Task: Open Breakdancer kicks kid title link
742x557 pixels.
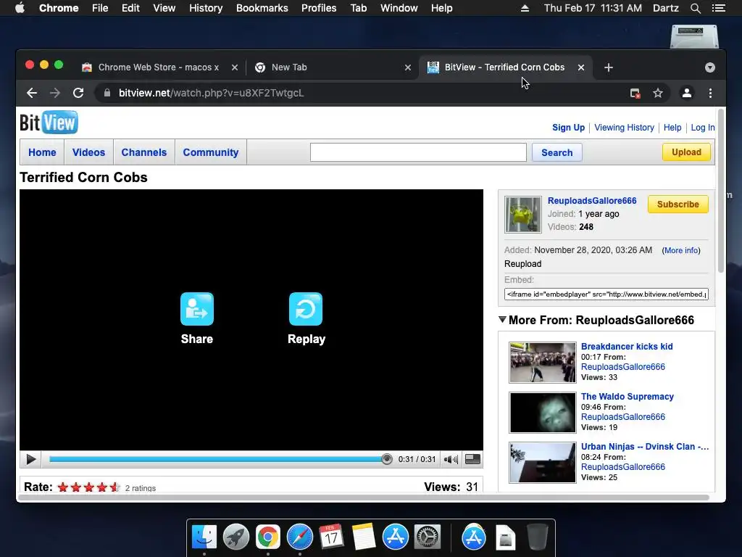Action: (627, 347)
